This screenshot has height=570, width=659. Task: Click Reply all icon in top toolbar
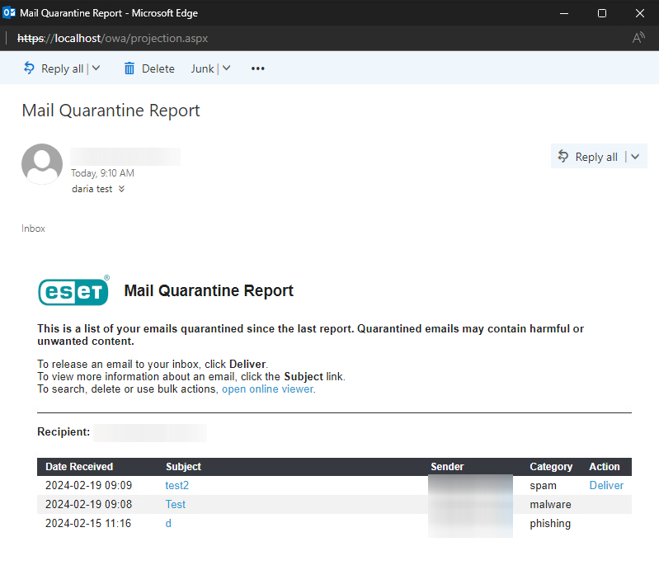[29, 68]
